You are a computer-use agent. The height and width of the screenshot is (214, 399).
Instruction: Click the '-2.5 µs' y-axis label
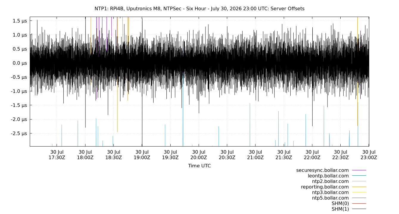[19, 133]
